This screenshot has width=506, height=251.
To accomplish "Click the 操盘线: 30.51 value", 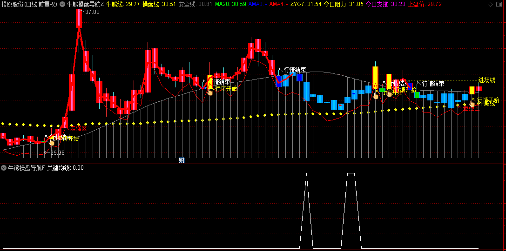I will point(159,4).
